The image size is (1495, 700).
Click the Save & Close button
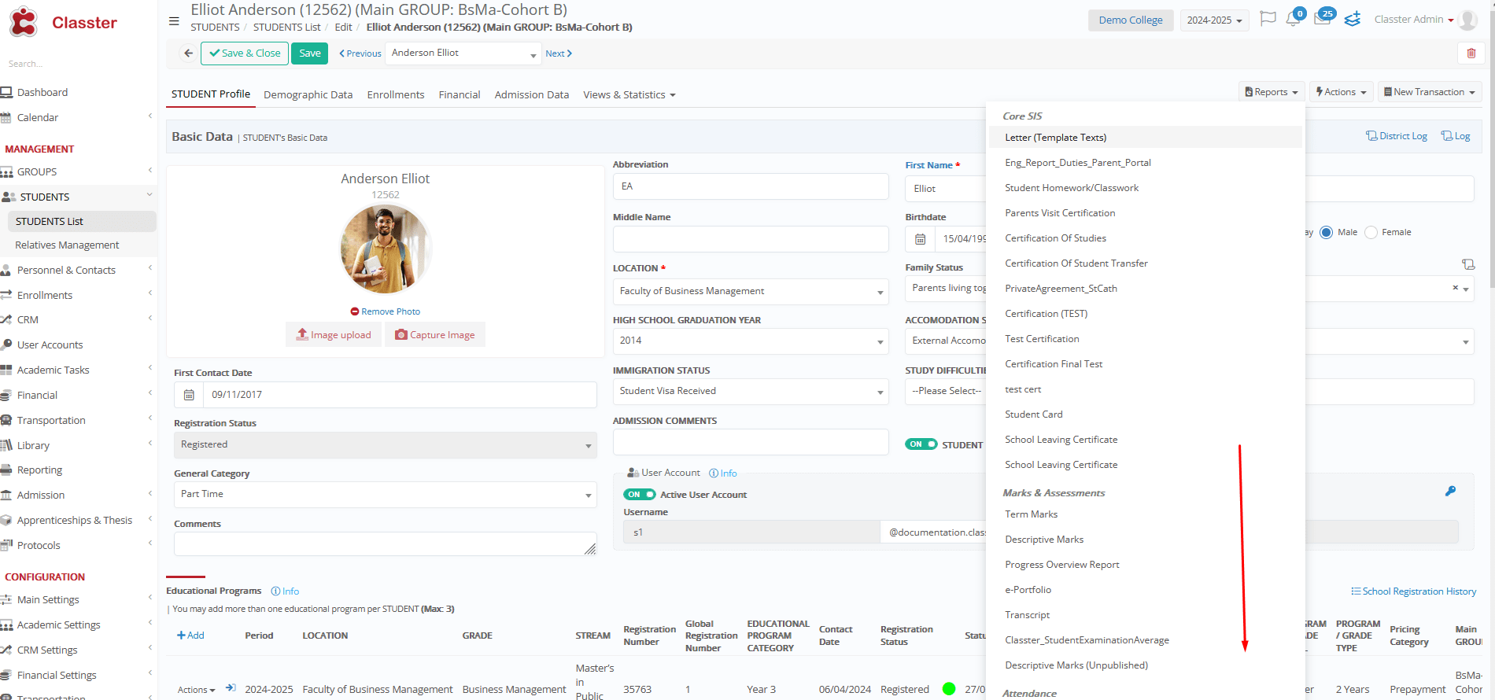point(245,53)
